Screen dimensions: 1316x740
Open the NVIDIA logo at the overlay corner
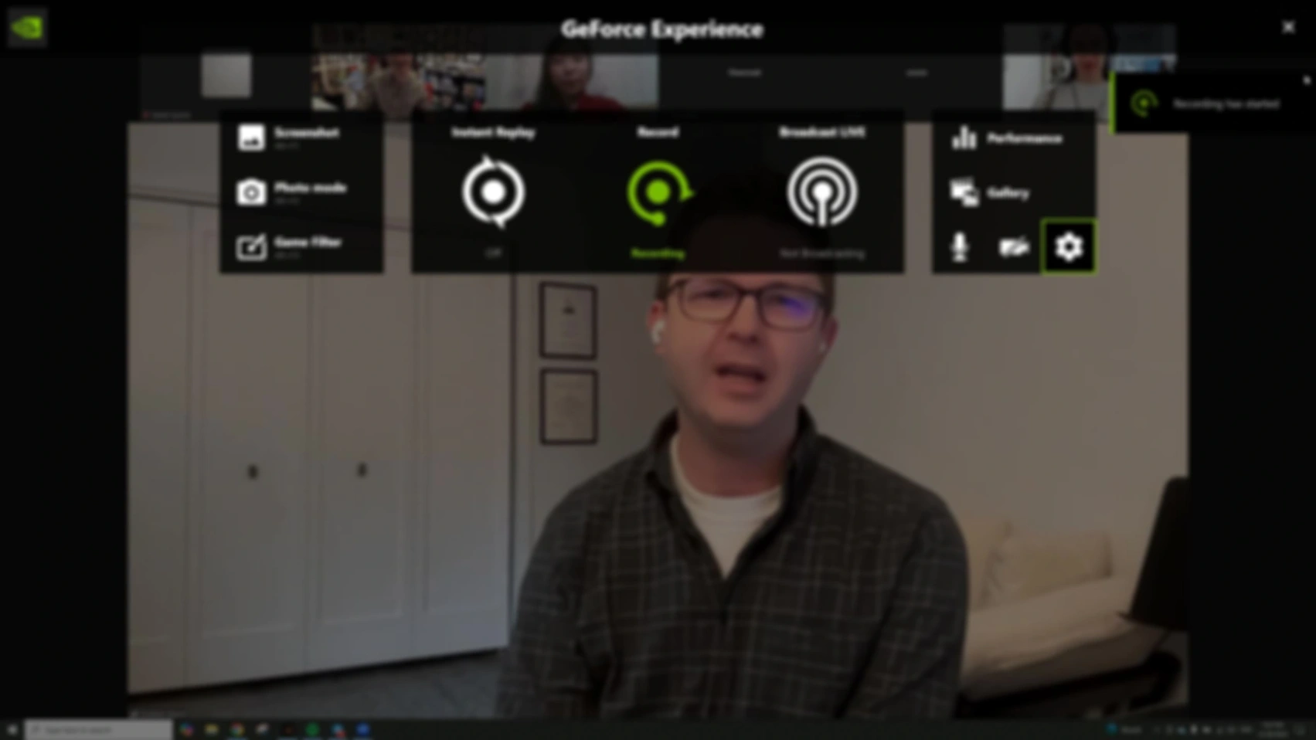[x=27, y=29]
